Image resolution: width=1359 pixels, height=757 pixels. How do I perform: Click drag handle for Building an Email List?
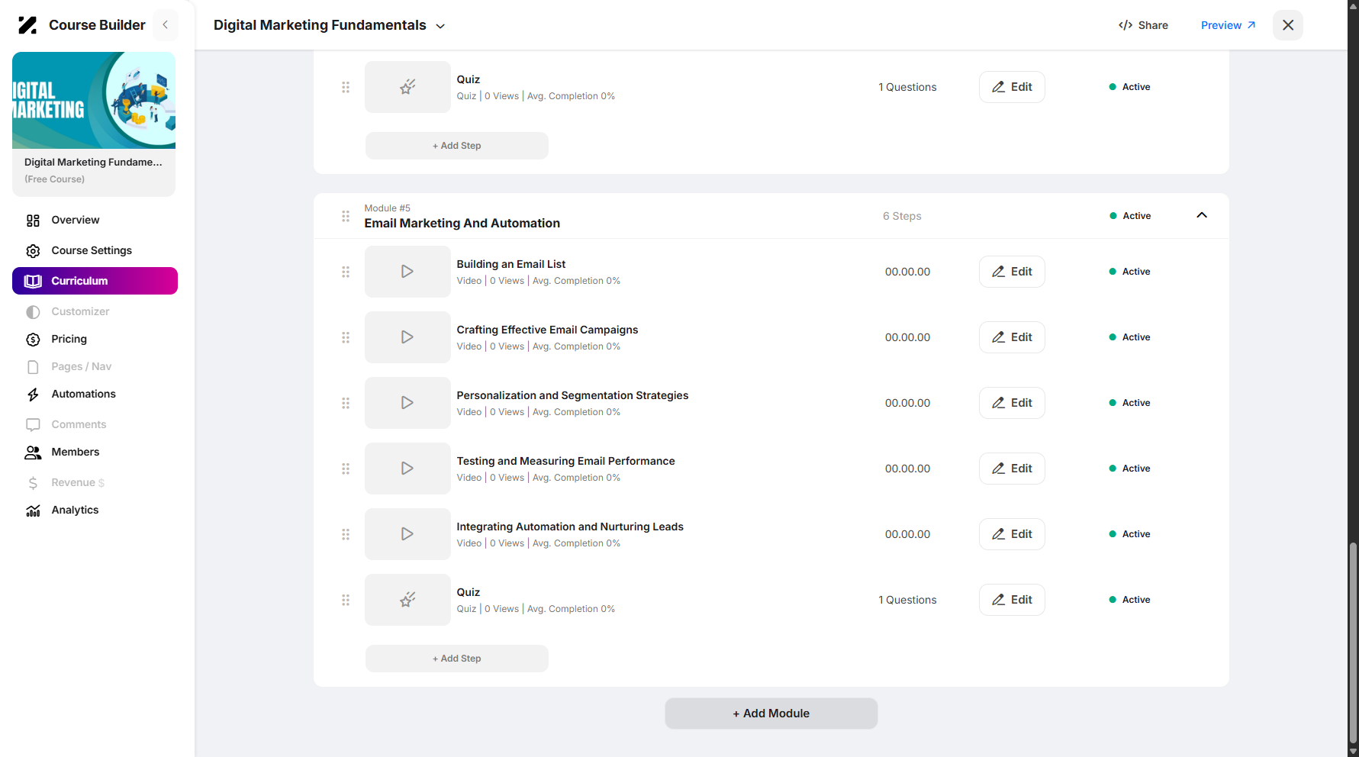point(346,272)
